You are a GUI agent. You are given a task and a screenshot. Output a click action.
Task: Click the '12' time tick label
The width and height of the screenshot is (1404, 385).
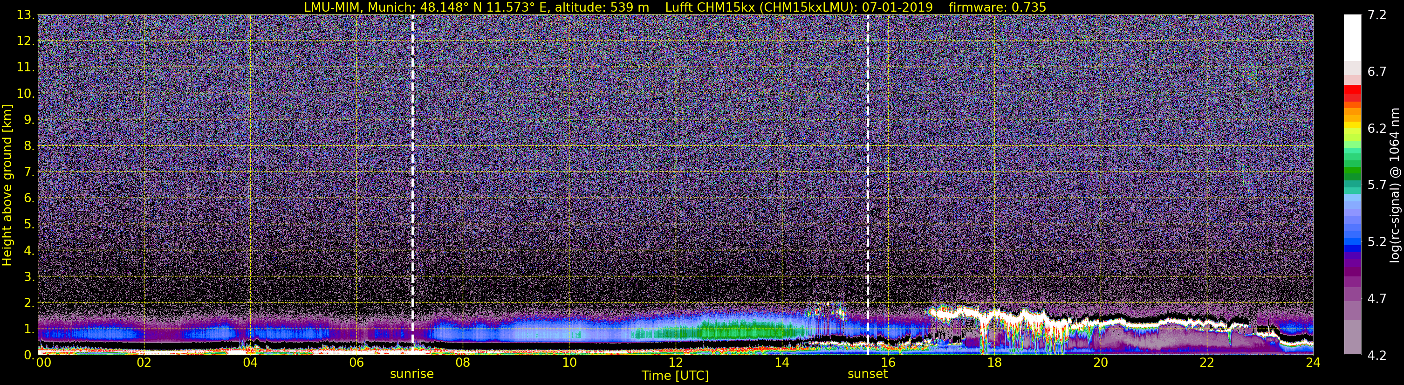[x=675, y=363]
